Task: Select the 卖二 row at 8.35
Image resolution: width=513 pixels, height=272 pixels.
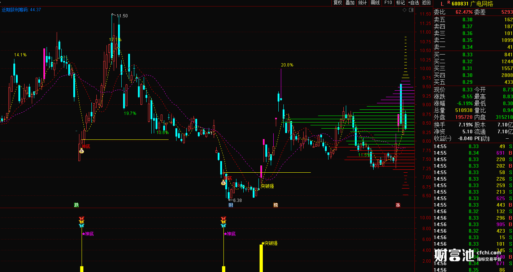Action: pyautogui.click(x=473, y=40)
